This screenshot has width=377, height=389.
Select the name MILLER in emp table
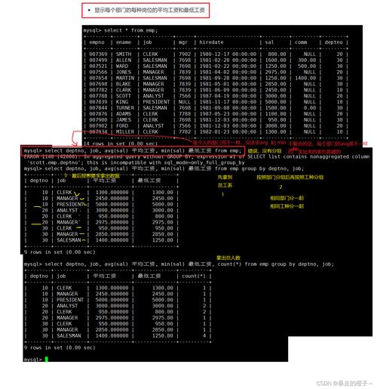[x=125, y=131]
